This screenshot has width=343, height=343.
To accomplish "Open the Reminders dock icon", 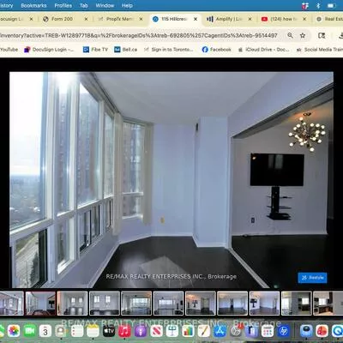I will [x=77, y=331].
